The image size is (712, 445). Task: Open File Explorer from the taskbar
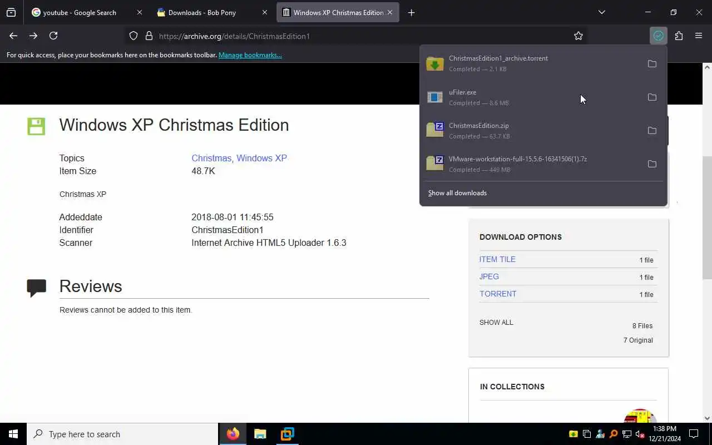tap(260, 434)
